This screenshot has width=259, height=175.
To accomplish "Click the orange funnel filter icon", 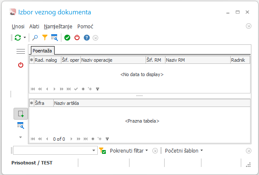I will pos(45,38).
